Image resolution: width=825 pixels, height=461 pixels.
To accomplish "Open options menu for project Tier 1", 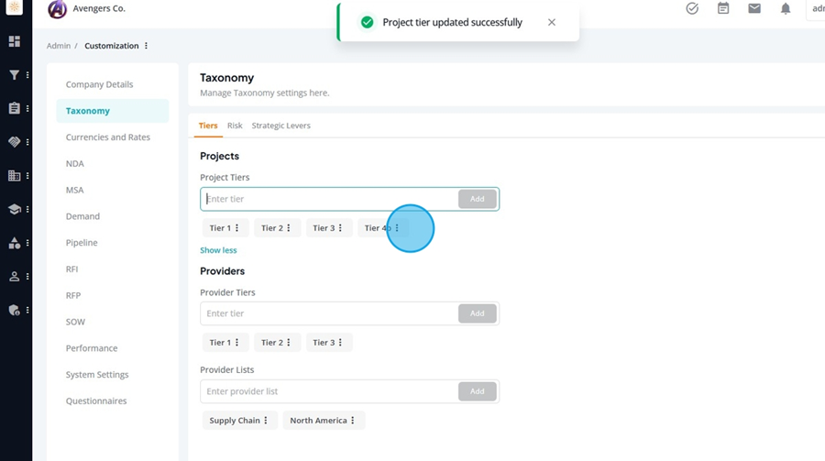I will pyautogui.click(x=236, y=228).
